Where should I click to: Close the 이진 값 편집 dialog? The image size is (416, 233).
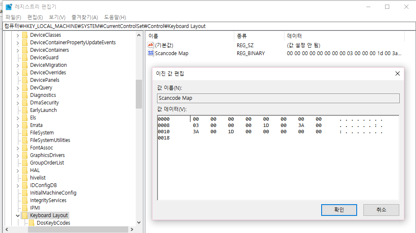pos(398,73)
